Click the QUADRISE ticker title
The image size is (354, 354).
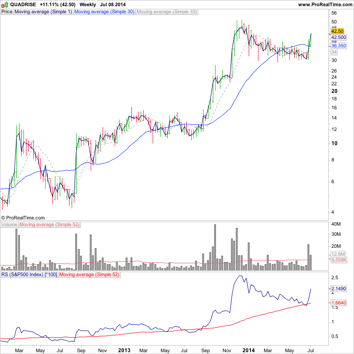23,4
